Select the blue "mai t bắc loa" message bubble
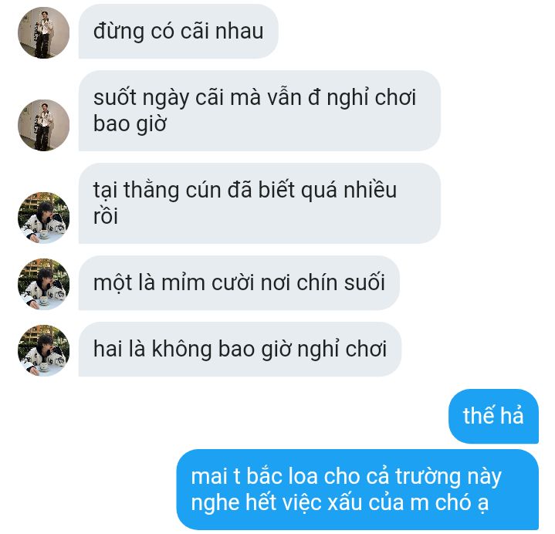555x534 pixels. pos(357,490)
